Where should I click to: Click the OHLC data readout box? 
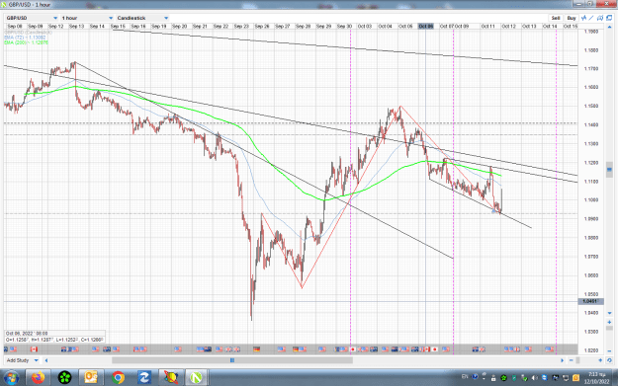pyautogui.click(x=54, y=337)
